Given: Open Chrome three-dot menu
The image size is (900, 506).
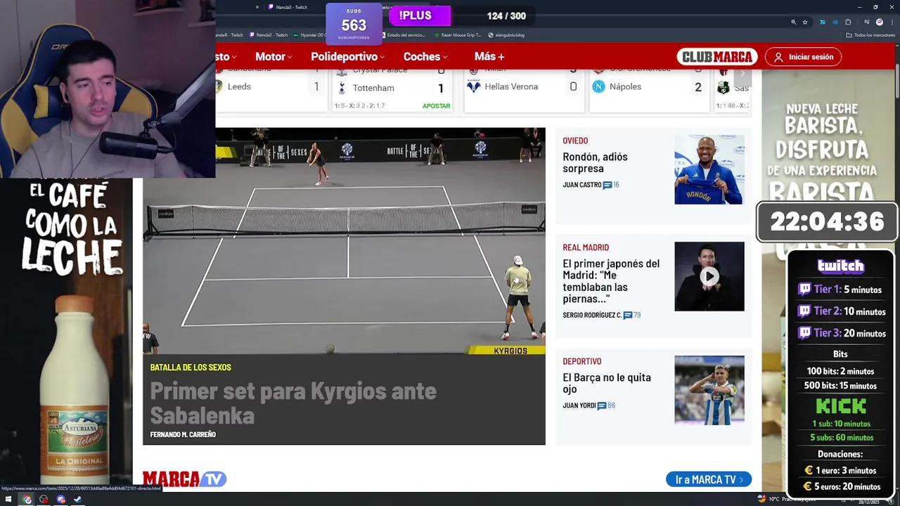Looking at the screenshot, I should point(892,22).
